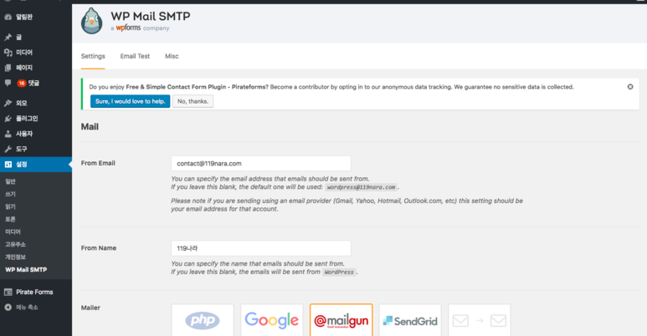Open 고유주소 permalink settings submenu

pos(15,244)
